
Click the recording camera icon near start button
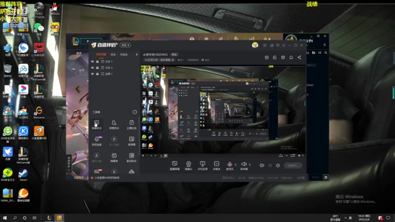[x=262, y=165]
